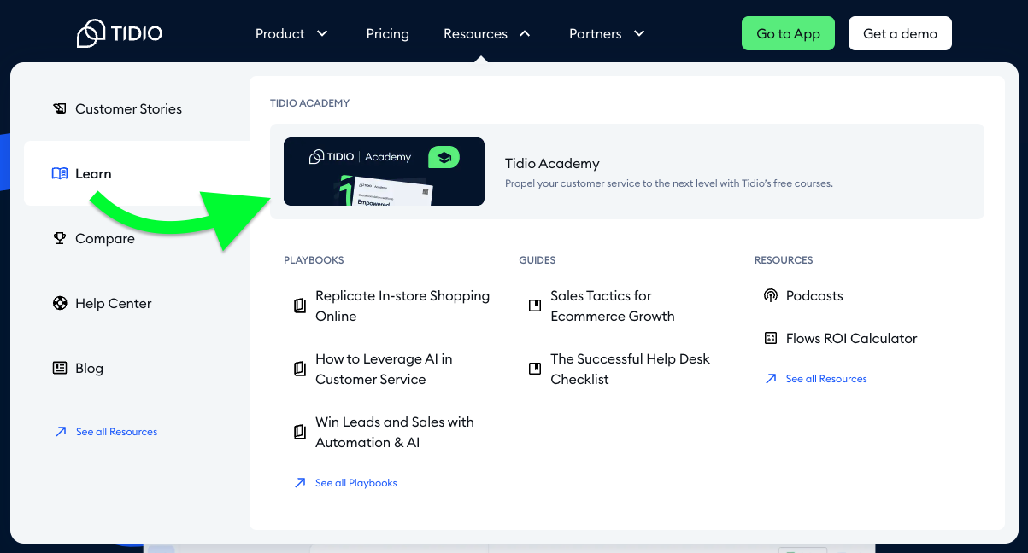The width and height of the screenshot is (1028, 553).
Task: Click the Customer Stories icon
Action: (x=60, y=108)
